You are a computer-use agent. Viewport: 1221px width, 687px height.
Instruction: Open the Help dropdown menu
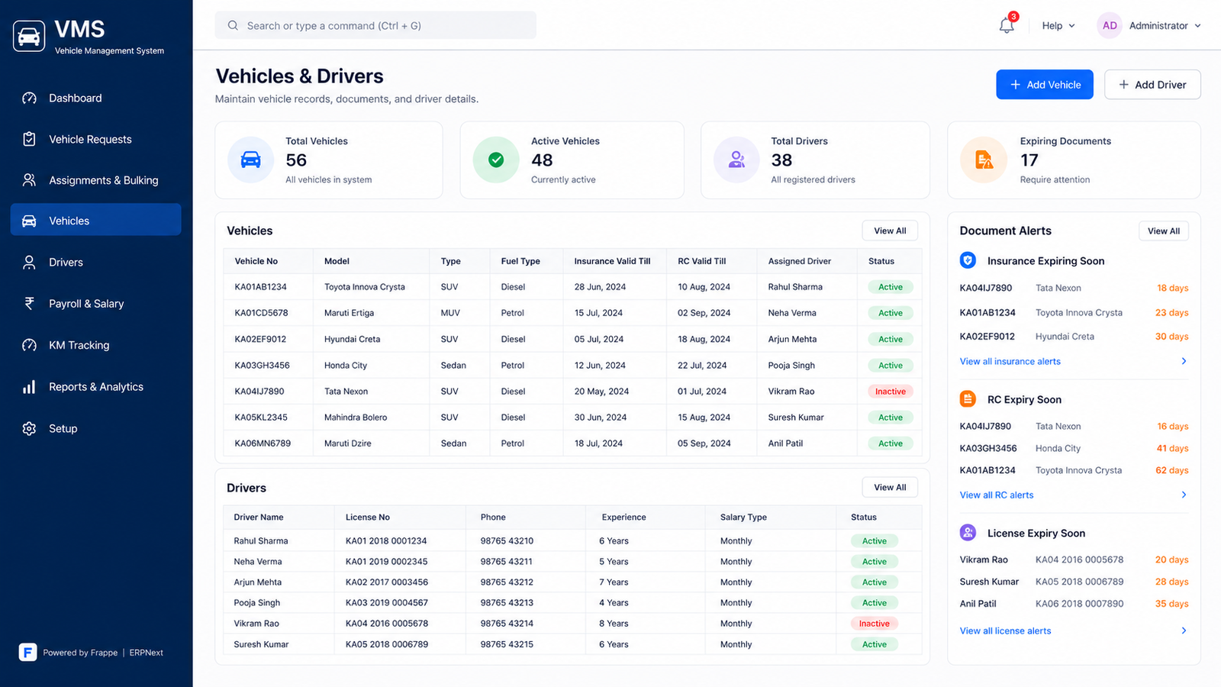(1058, 25)
